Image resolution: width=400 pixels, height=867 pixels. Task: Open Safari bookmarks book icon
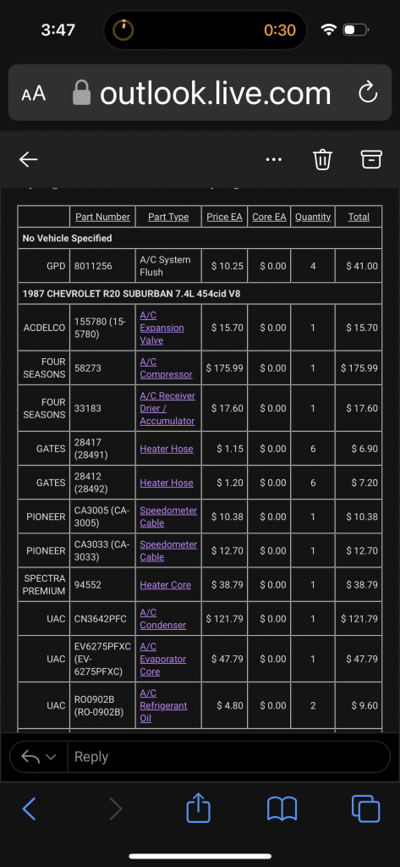pyautogui.click(x=282, y=809)
